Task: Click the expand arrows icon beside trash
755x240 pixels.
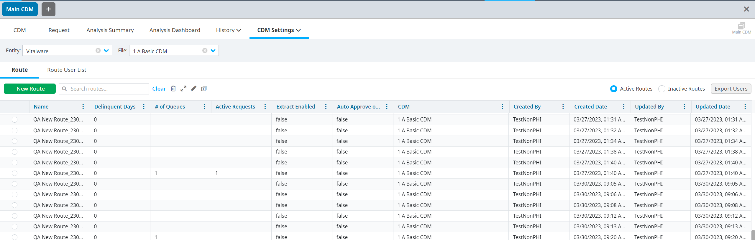Action: [x=183, y=89]
